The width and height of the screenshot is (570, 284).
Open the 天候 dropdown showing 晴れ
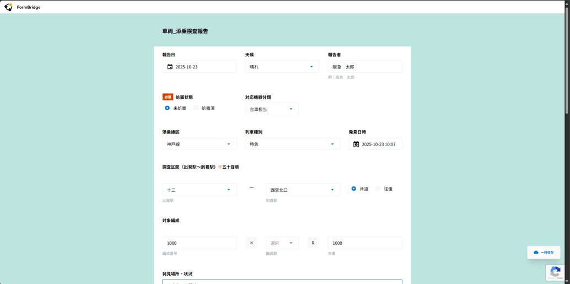coord(282,67)
